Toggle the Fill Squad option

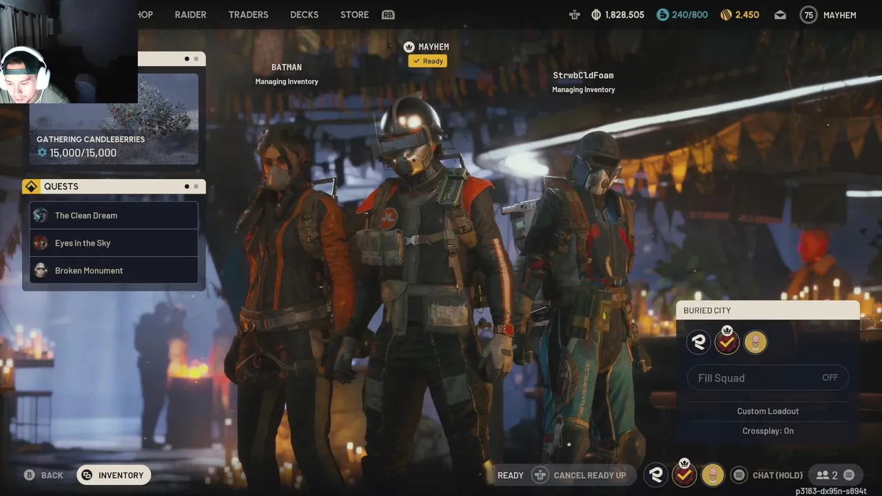pyautogui.click(x=768, y=378)
